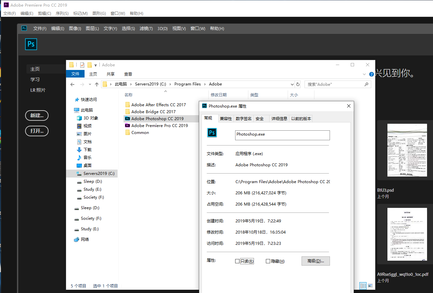The height and width of the screenshot is (293, 433).
Task: Select Servers2019 (C:) drive in navigation pane
Action: point(92,173)
